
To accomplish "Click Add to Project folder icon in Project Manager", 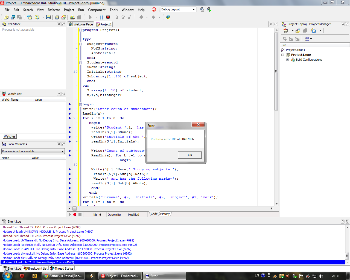I will [x=298, y=31].
